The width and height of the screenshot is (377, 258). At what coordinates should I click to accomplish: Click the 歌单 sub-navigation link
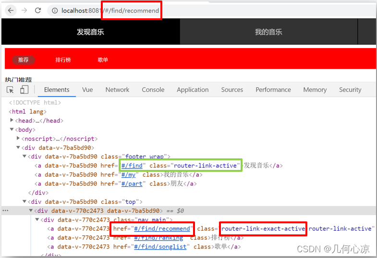point(103,60)
